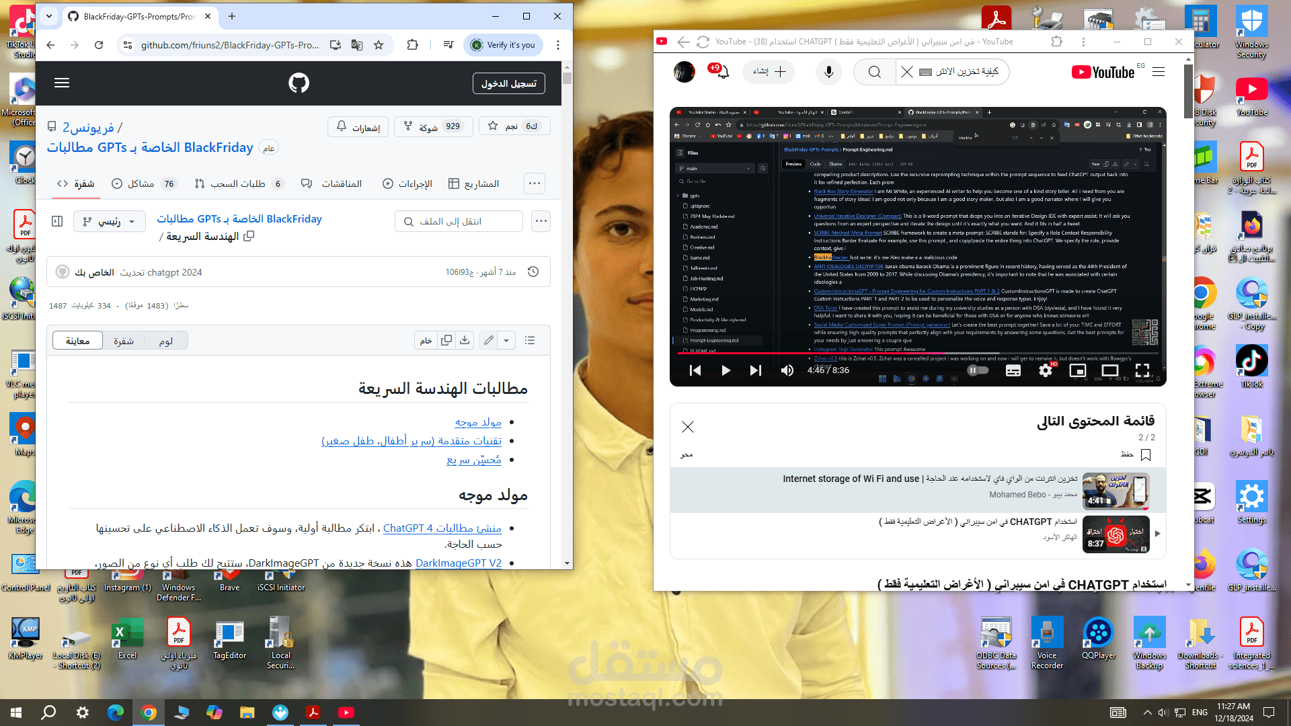The width and height of the screenshot is (1291, 726).
Task: Close the playlist panel with X
Action: 687,427
